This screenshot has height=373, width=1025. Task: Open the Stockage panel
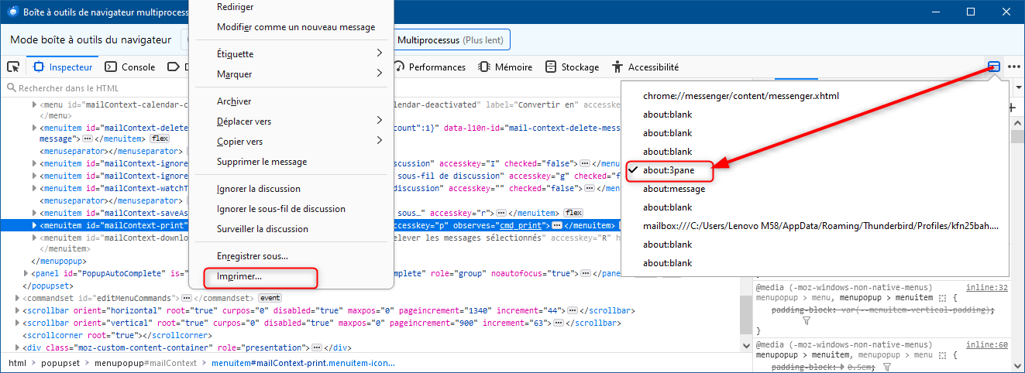(x=573, y=67)
